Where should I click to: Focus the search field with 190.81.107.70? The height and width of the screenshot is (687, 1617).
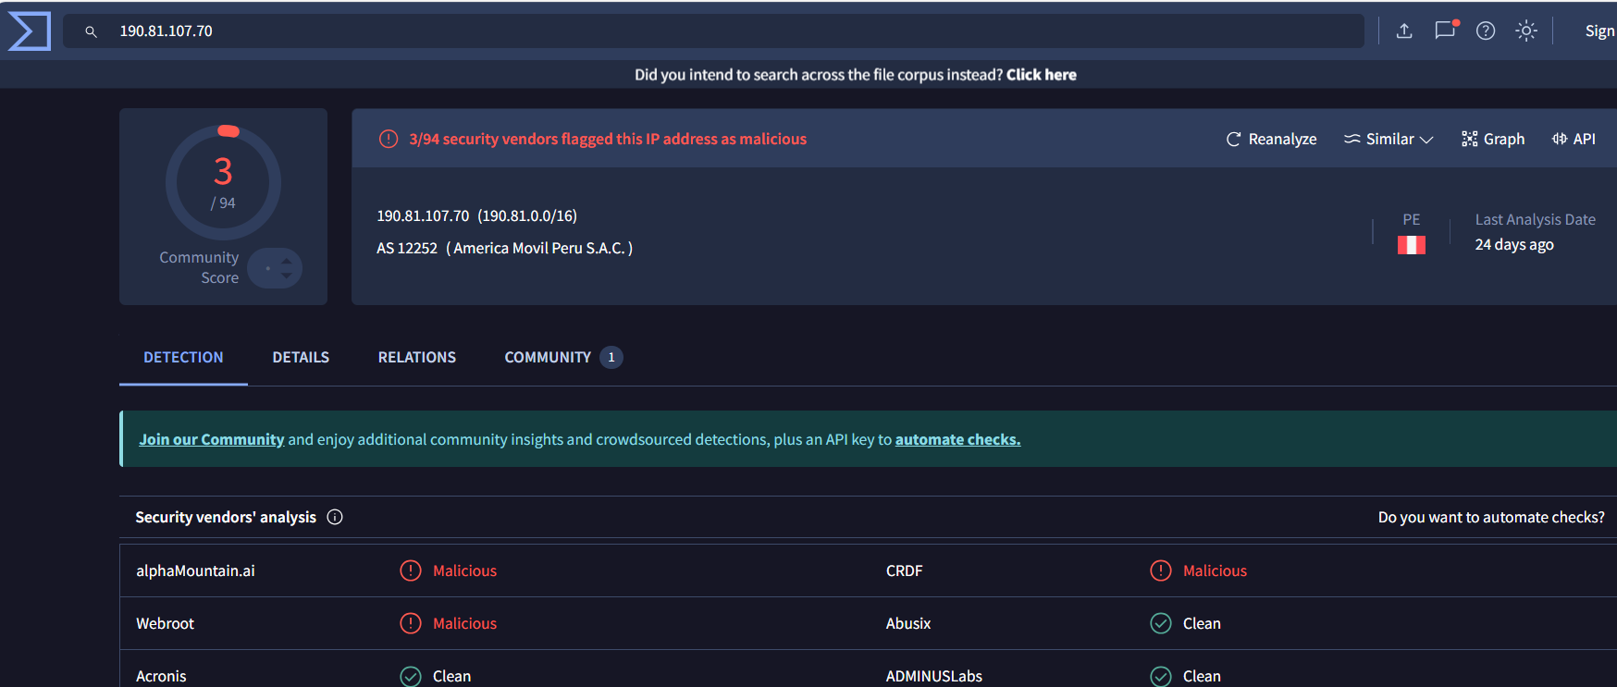pos(713,31)
